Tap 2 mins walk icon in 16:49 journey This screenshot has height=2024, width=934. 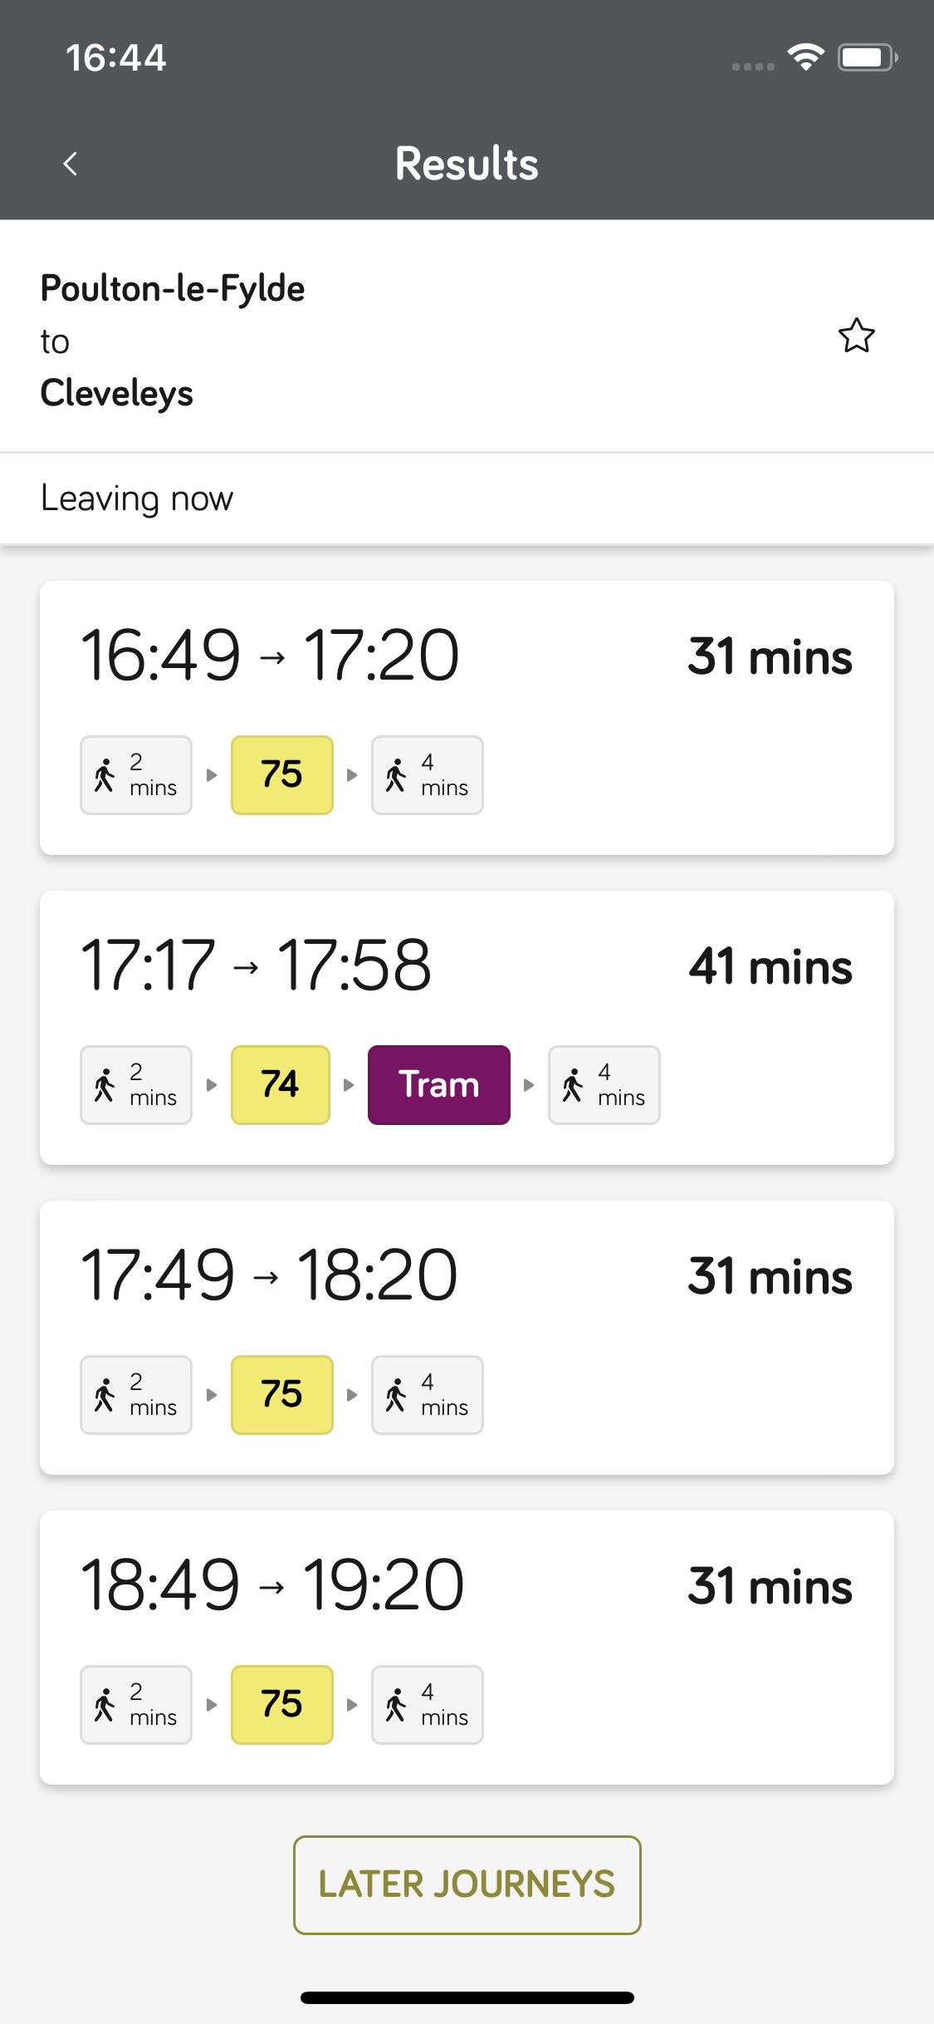coord(136,775)
